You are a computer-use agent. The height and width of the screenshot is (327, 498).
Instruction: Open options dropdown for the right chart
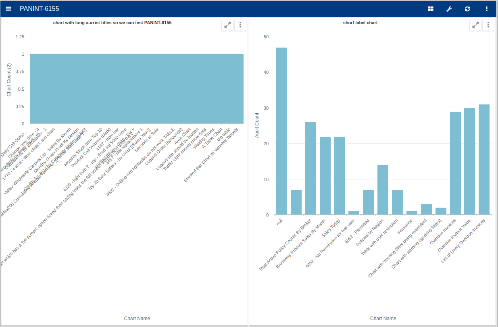488,25
